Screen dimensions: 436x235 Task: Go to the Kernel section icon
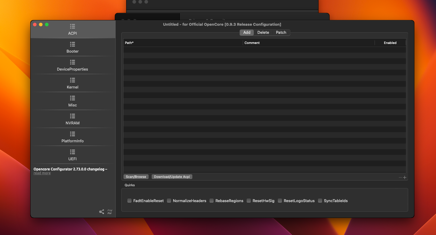coord(73,80)
